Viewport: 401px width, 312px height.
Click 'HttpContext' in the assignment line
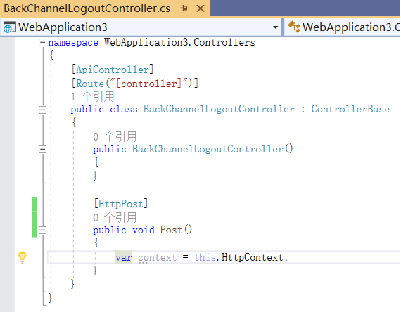[x=252, y=257]
